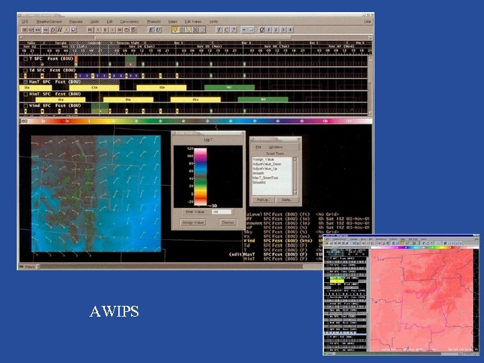Screen dimensions: 484x363
Task: Click Smart Tools list scroll-up arrow
Action: pyautogui.click(x=295, y=159)
